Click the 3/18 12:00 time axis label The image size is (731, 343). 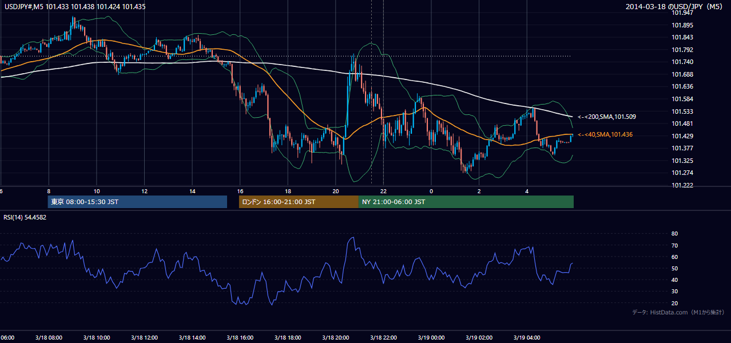coord(144,338)
